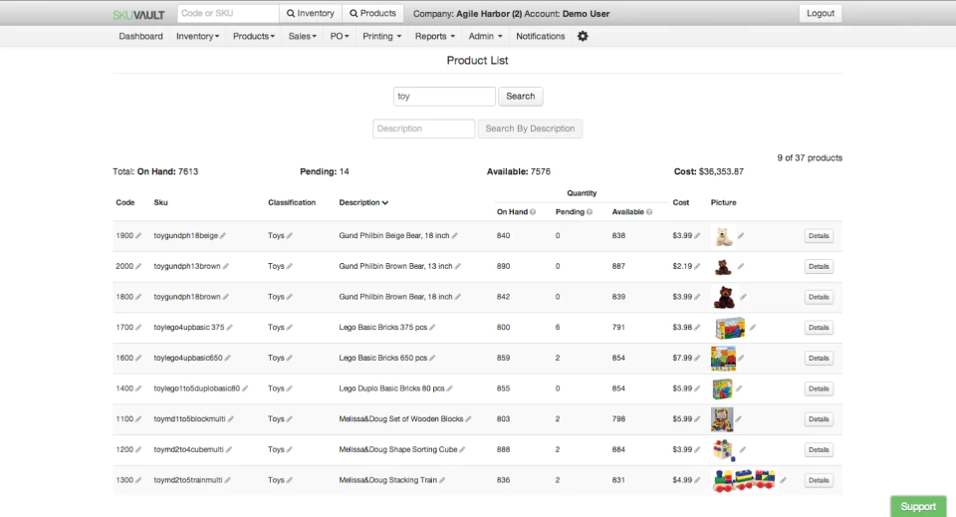Edit SKU toymd1to5blockmulti pencil icon
Viewport: 956px width, 517px height.
click(x=230, y=418)
